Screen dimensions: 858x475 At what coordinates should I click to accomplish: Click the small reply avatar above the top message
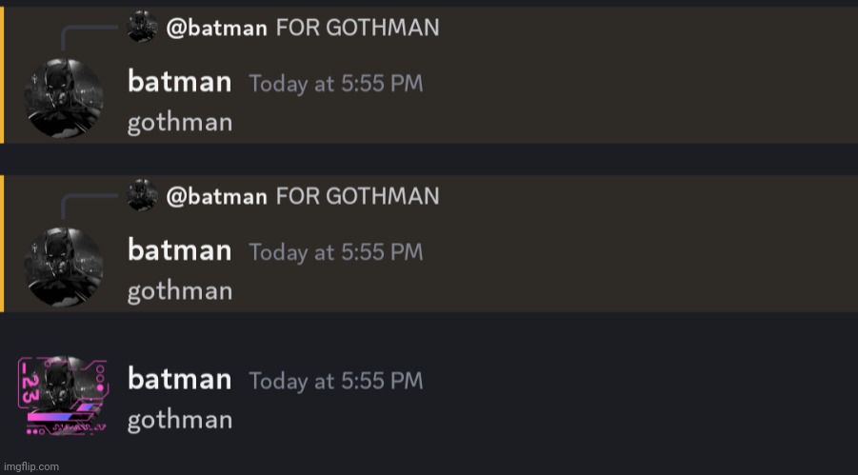[x=142, y=27]
